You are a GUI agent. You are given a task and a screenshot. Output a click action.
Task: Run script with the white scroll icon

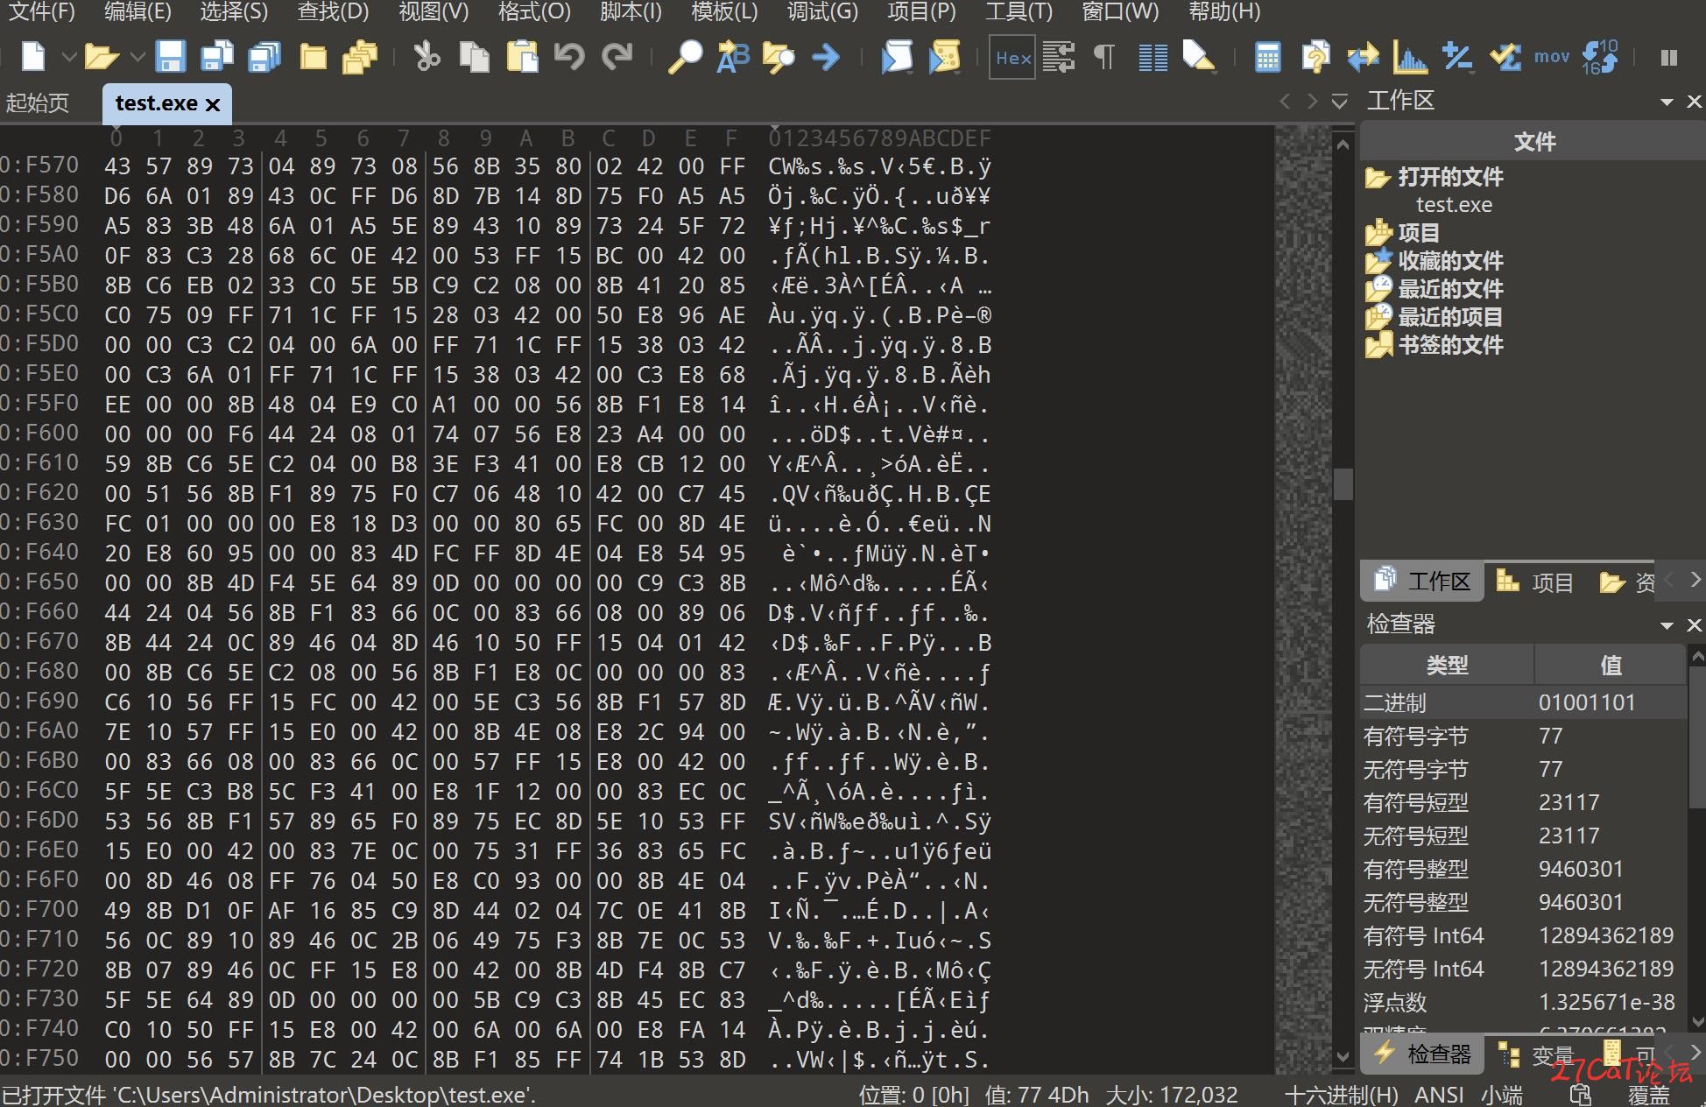click(x=897, y=57)
